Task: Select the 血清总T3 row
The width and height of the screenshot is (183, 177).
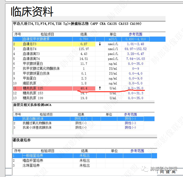Action: click(x=81, y=44)
